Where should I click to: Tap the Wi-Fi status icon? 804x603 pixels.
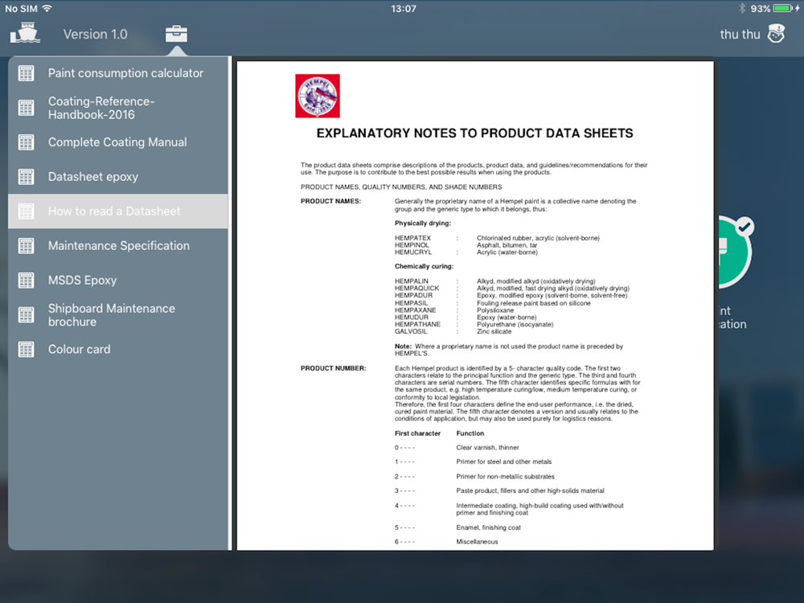coord(47,8)
